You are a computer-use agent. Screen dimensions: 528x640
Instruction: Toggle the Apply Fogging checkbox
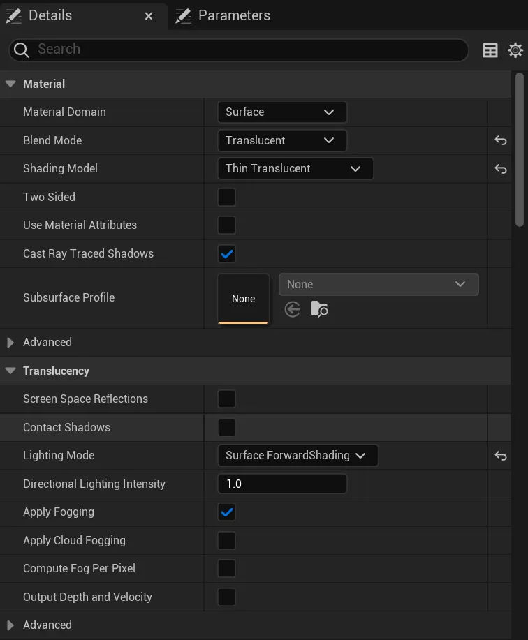(227, 512)
